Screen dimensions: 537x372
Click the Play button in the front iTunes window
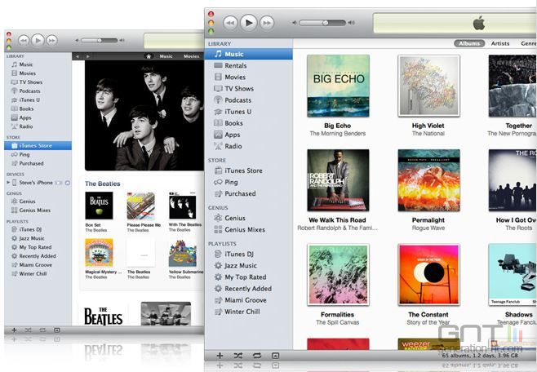pos(249,23)
